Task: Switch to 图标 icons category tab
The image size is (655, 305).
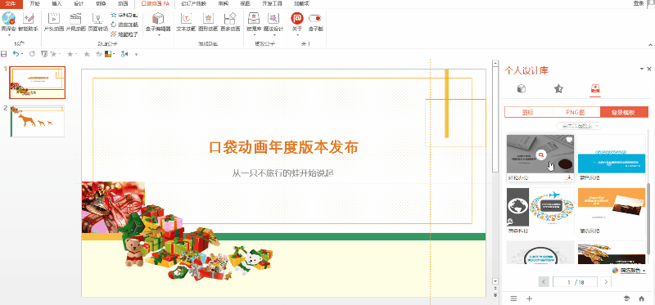Action: point(528,112)
